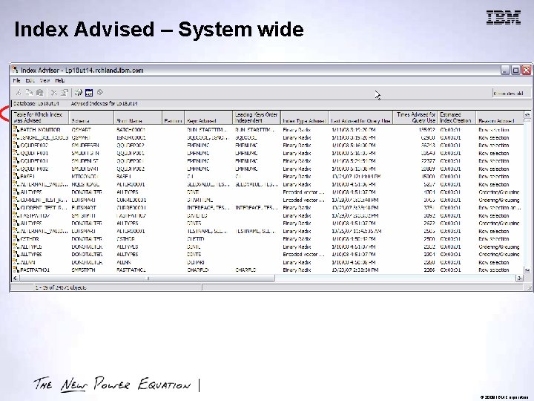Click the horizontal scrollbar thumb
The width and height of the screenshot is (534, 401).
147,278
